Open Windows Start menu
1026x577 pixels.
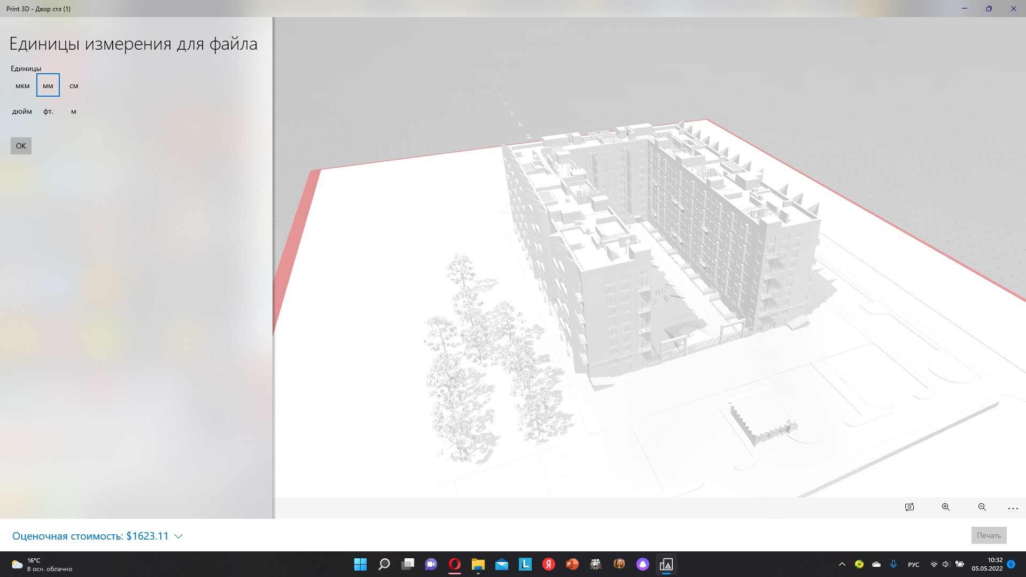click(x=360, y=564)
